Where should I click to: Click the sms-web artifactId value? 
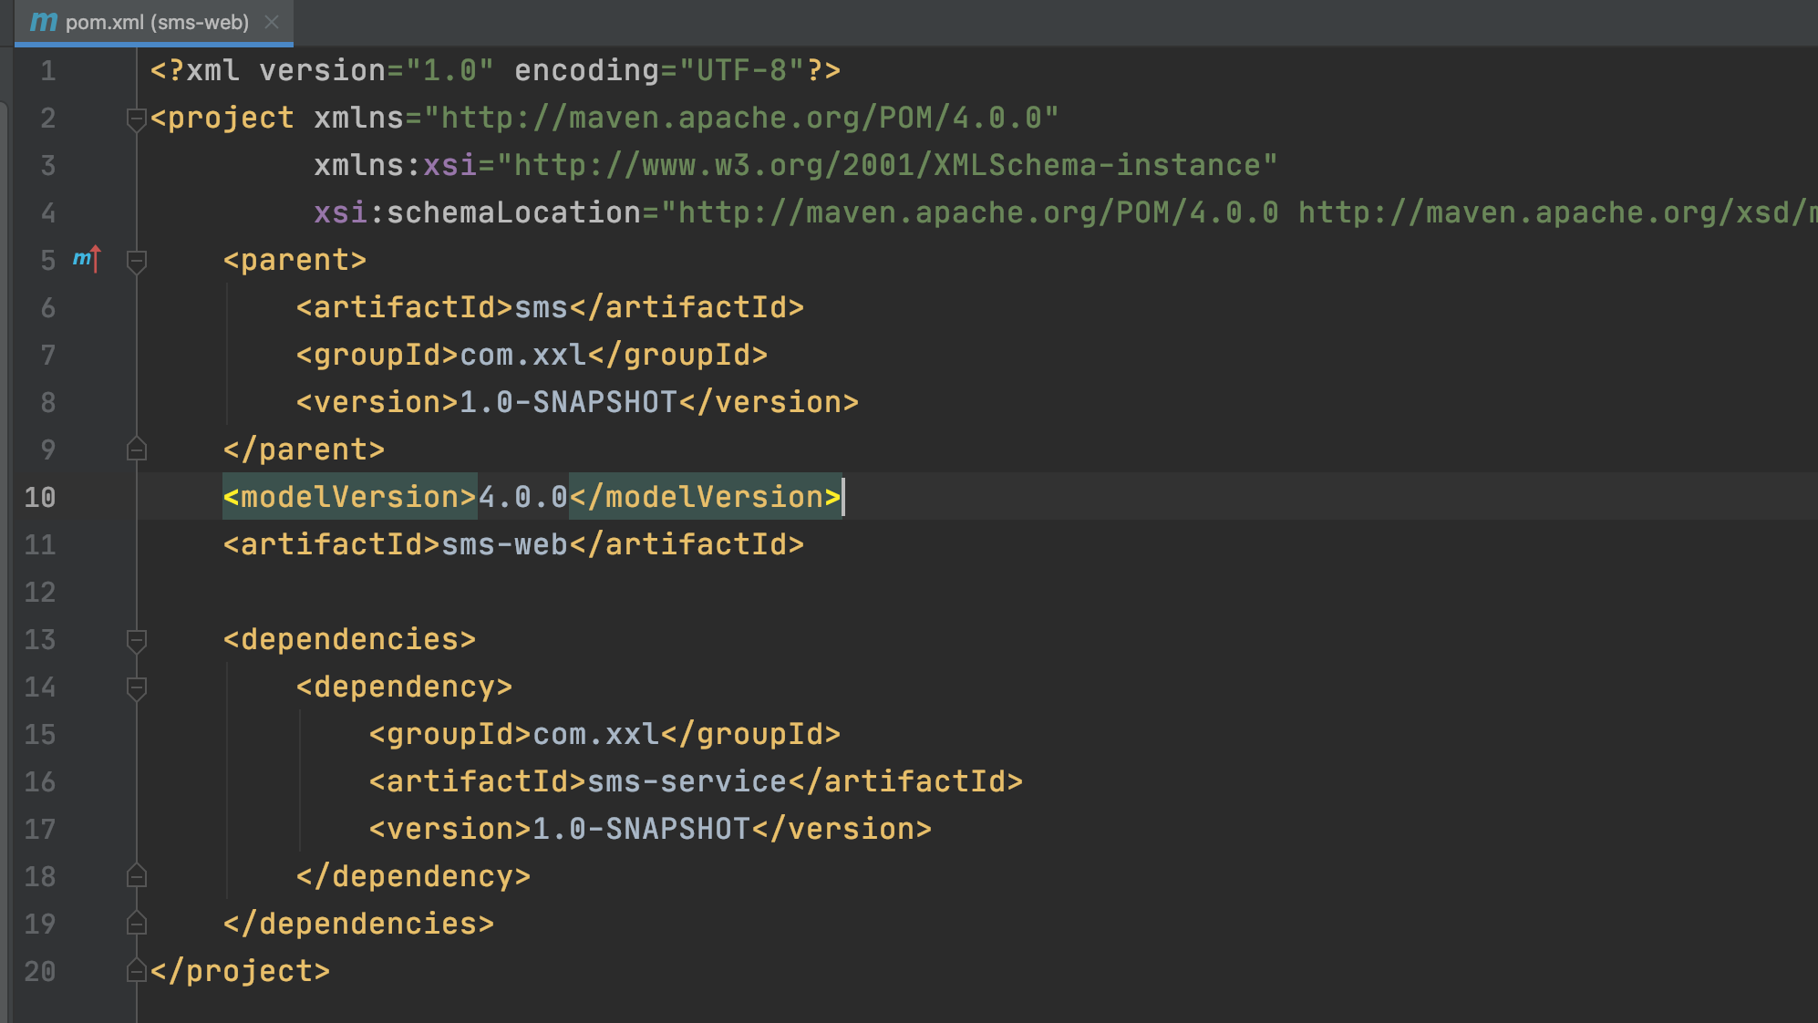(x=504, y=545)
